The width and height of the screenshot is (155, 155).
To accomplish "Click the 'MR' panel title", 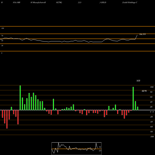I will 138,81.
